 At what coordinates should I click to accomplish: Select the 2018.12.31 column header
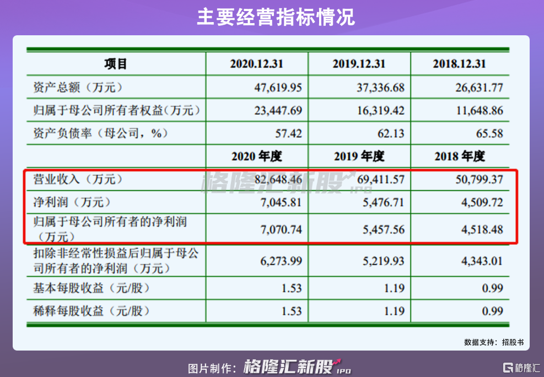click(x=459, y=64)
